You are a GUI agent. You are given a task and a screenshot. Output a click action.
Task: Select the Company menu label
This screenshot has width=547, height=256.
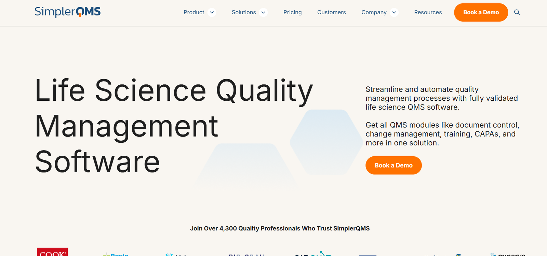(x=374, y=12)
